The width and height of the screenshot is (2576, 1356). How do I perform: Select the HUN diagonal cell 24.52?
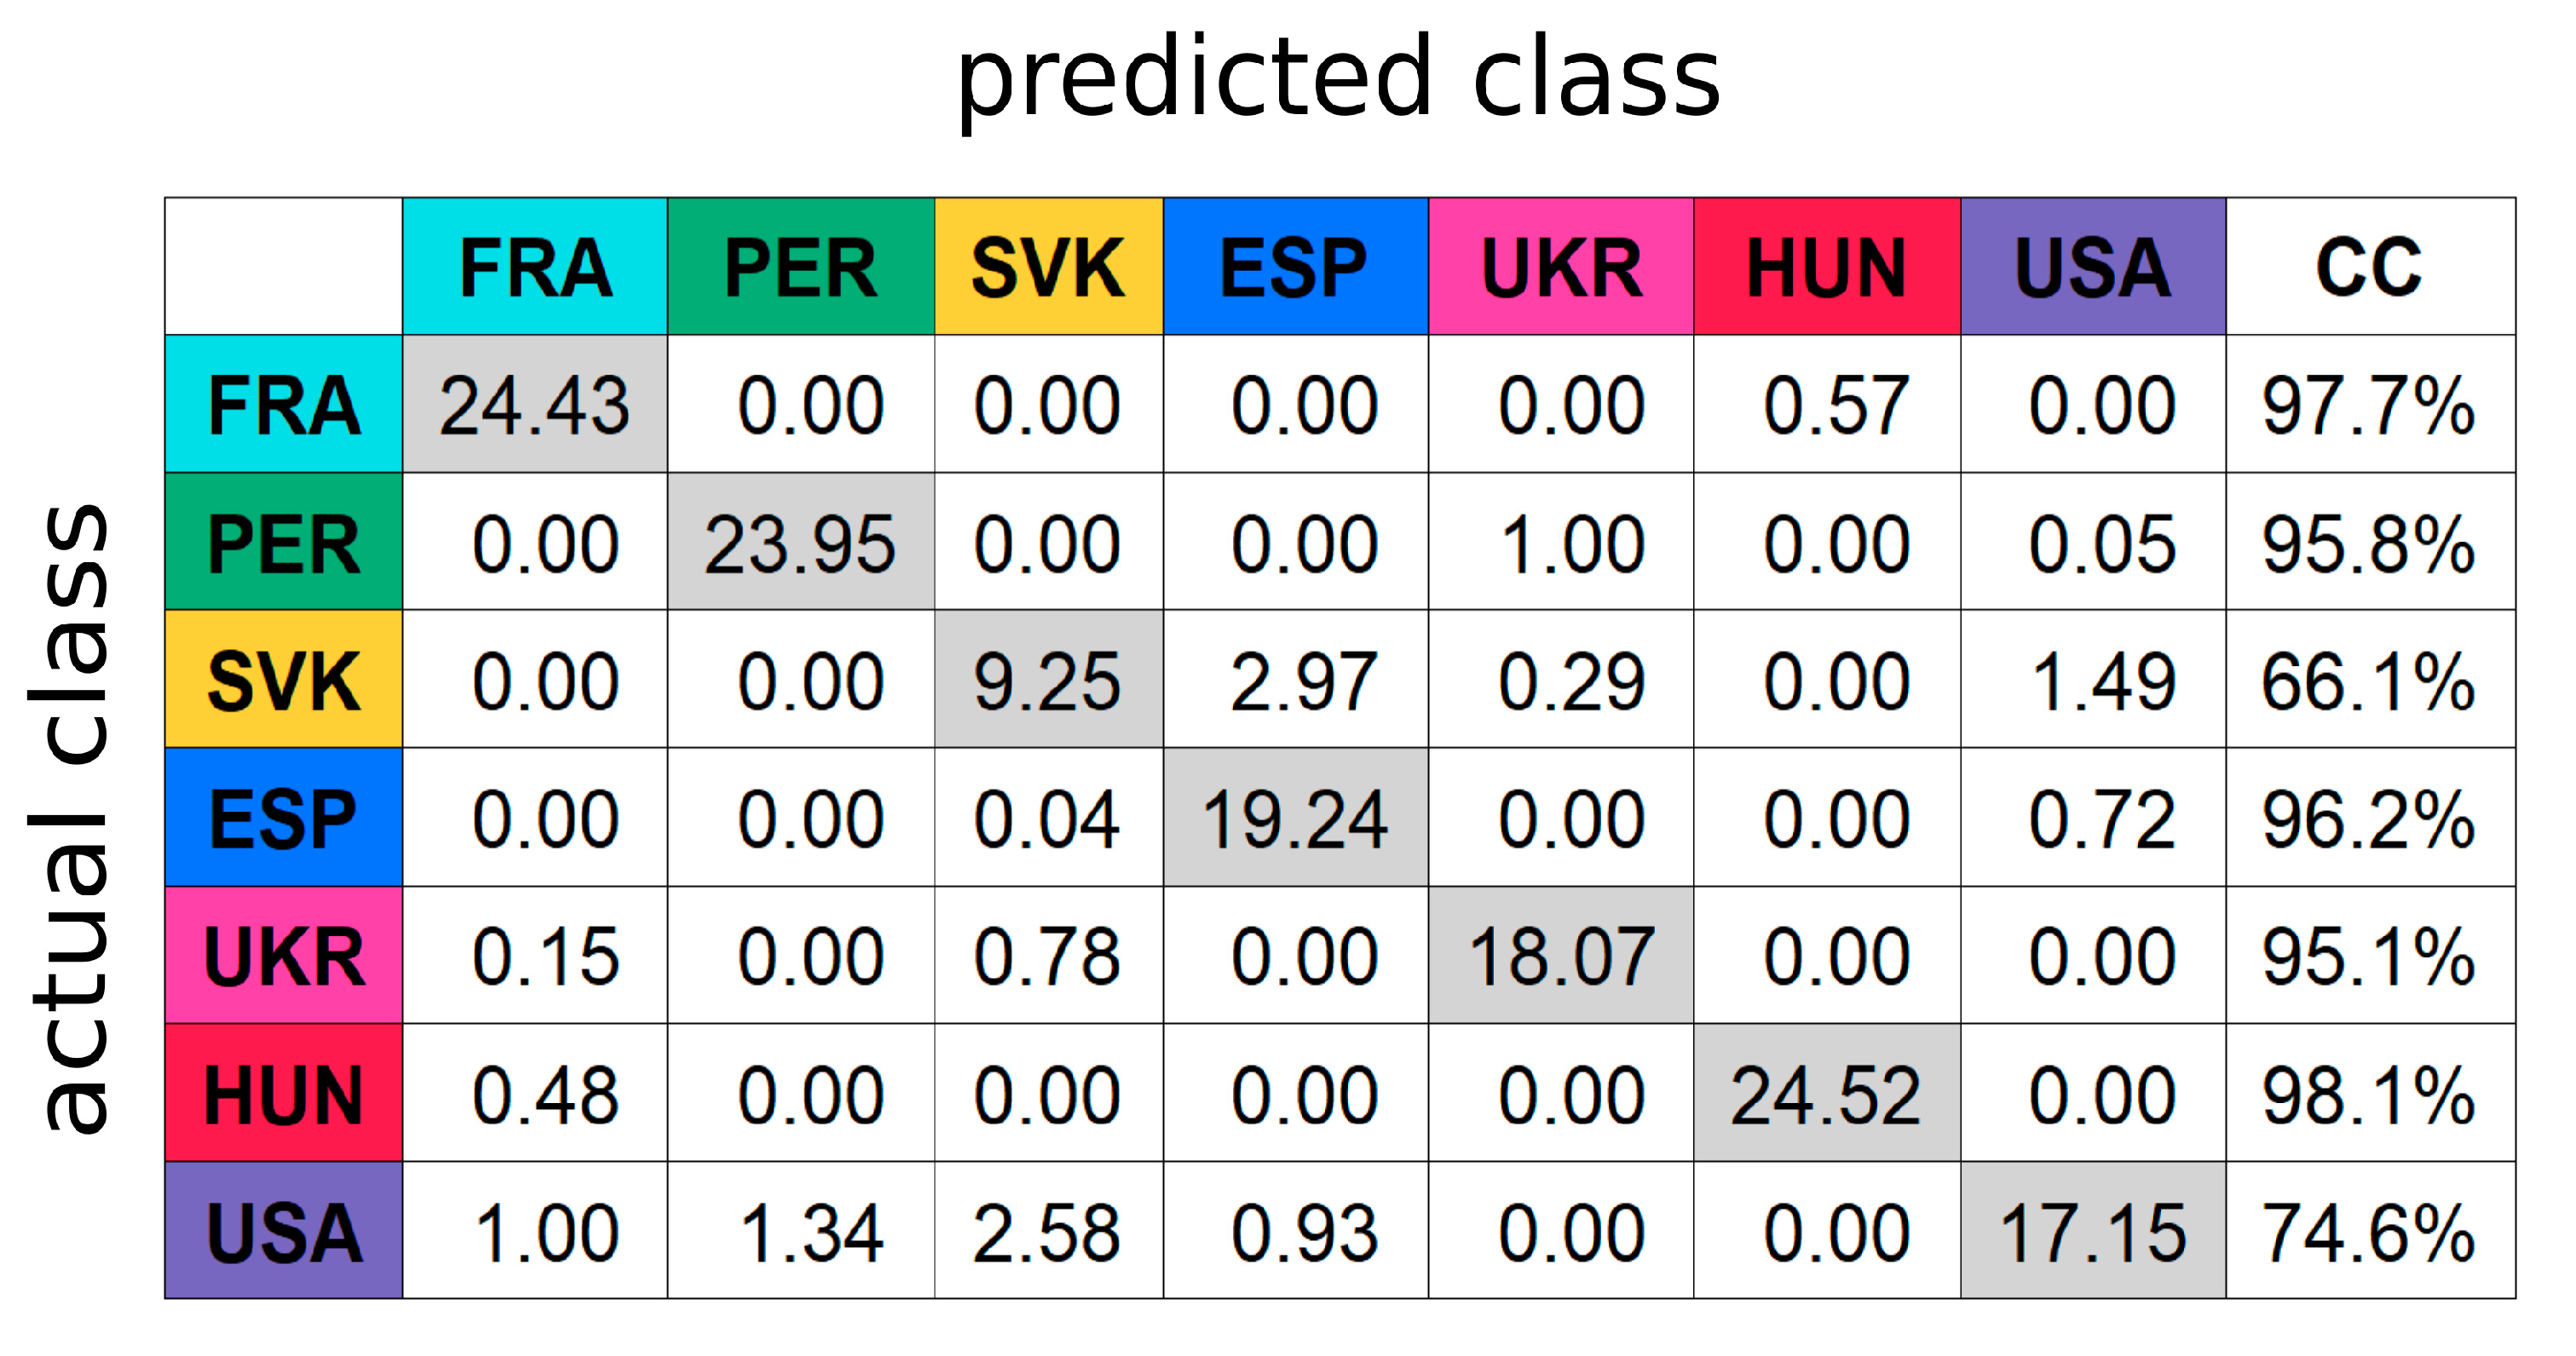pyautogui.click(x=1826, y=1095)
